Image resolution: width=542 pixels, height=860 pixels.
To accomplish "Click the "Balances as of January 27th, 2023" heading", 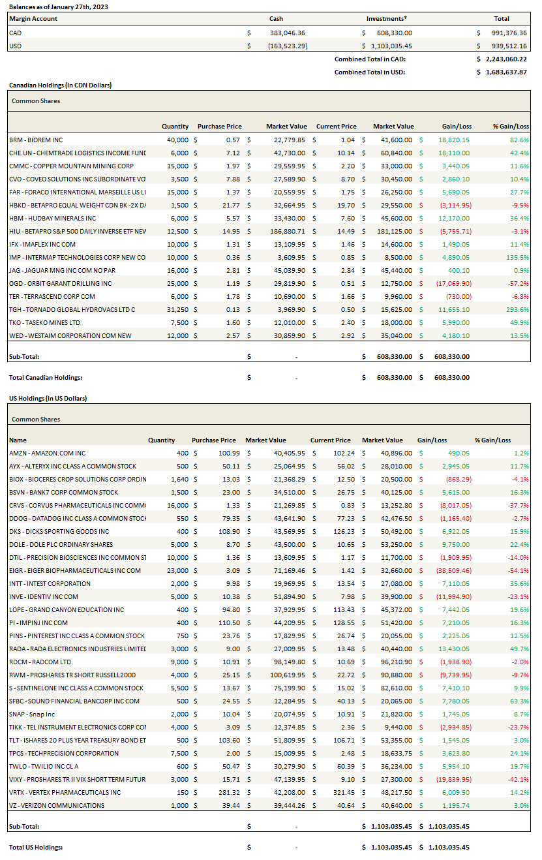I will 59,6.
